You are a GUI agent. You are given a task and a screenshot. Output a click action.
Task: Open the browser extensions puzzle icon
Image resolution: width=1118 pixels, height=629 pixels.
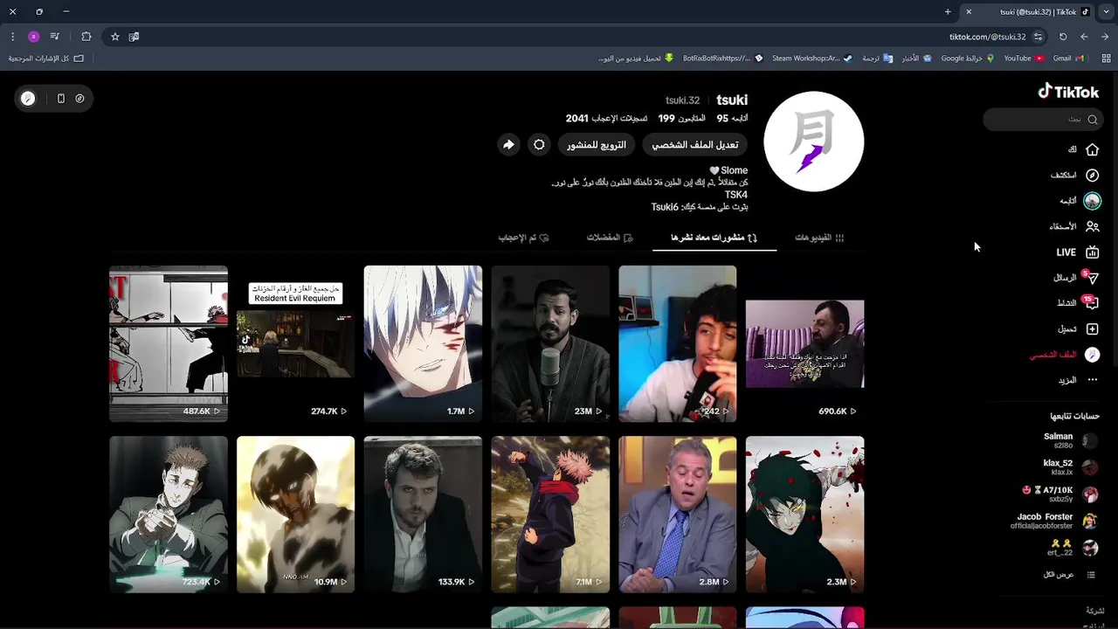tap(86, 37)
